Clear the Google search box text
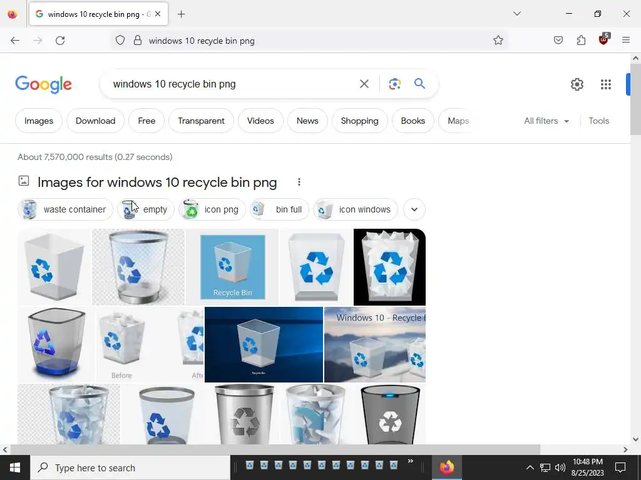This screenshot has height=480, width=641. (x=364, y=84)
